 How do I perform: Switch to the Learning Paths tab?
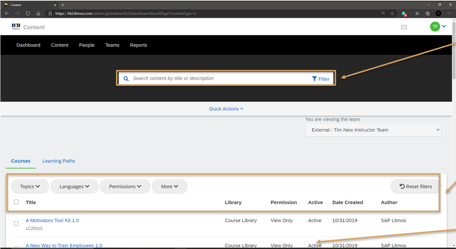tap(59, 161)
